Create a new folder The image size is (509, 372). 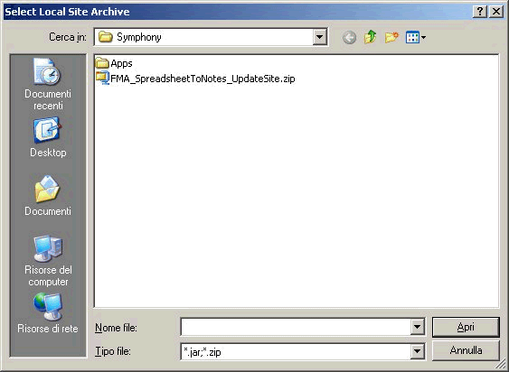[391, 37]
